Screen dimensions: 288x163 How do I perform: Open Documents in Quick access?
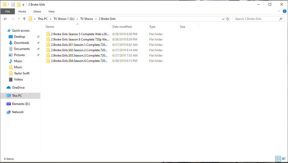point(22,49)
